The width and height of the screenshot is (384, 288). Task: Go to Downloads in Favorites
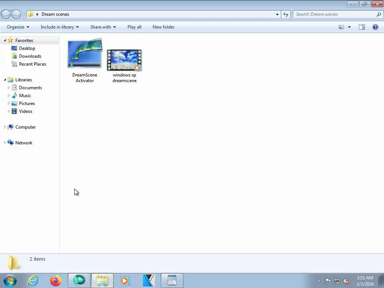coord(30,56)
